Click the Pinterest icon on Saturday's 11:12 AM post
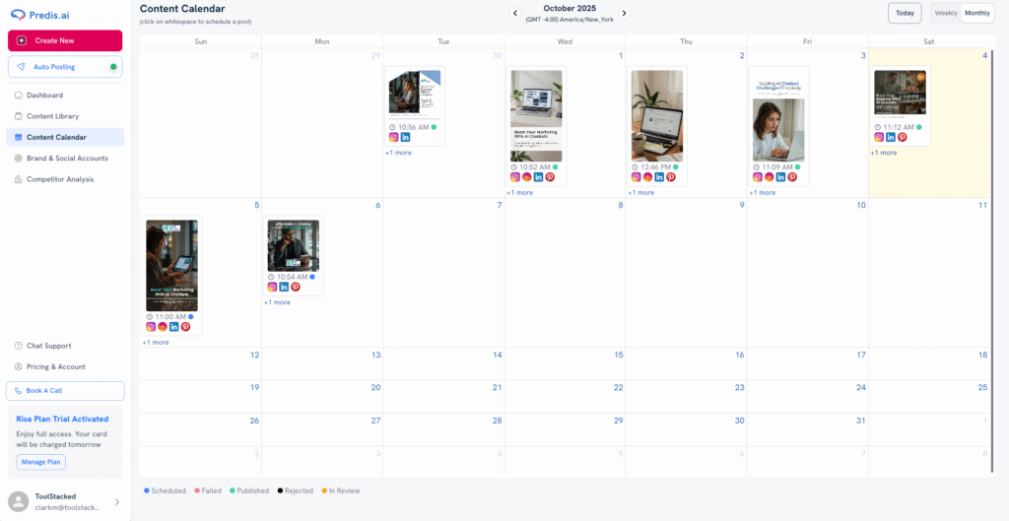 pyautogui.click(x=902, y=138)
